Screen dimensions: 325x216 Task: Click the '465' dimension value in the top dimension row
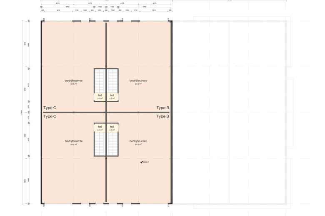pos(42,10)
